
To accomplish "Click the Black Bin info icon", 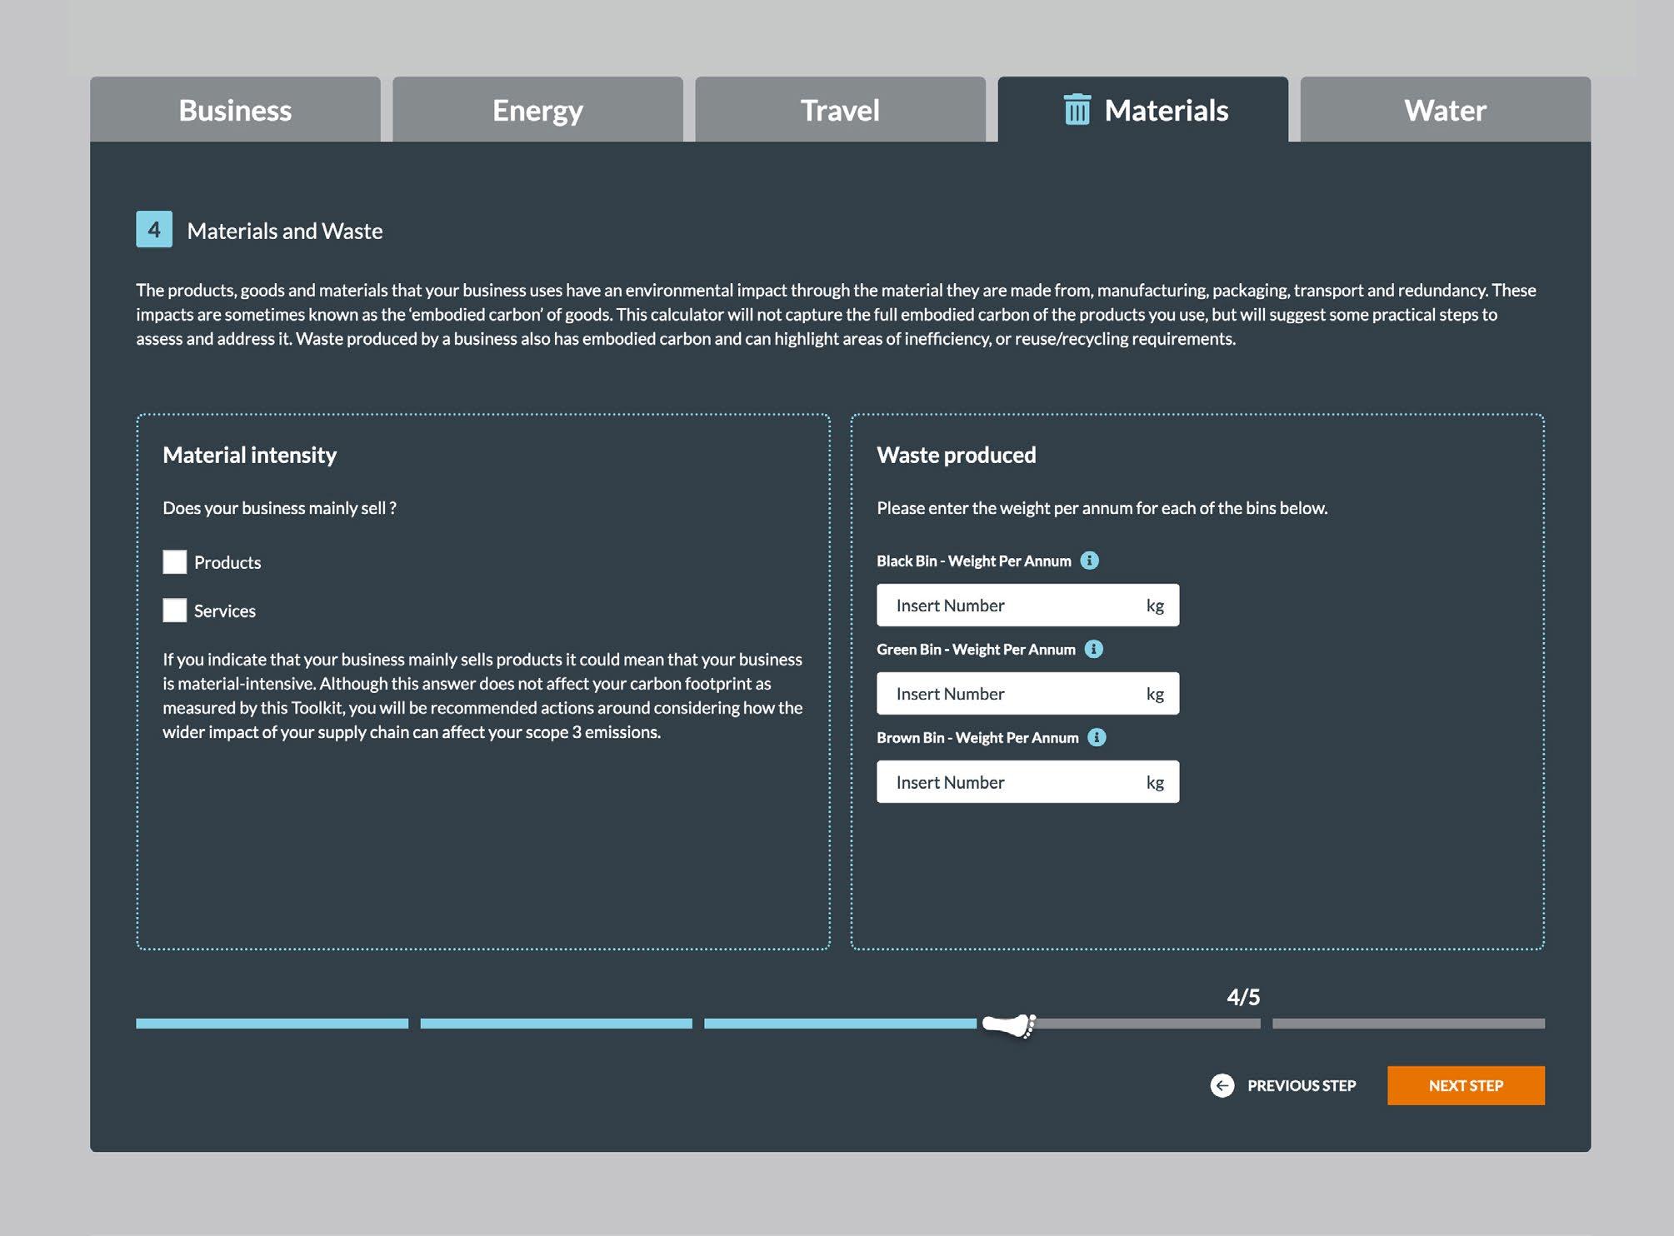I will [1089, 561].
